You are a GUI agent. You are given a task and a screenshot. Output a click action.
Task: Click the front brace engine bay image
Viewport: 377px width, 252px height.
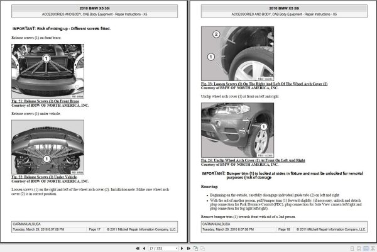[48, 71]
